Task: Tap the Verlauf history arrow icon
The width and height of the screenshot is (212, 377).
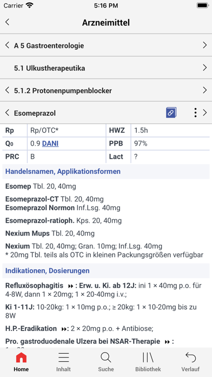Action: tap(190, 357)
